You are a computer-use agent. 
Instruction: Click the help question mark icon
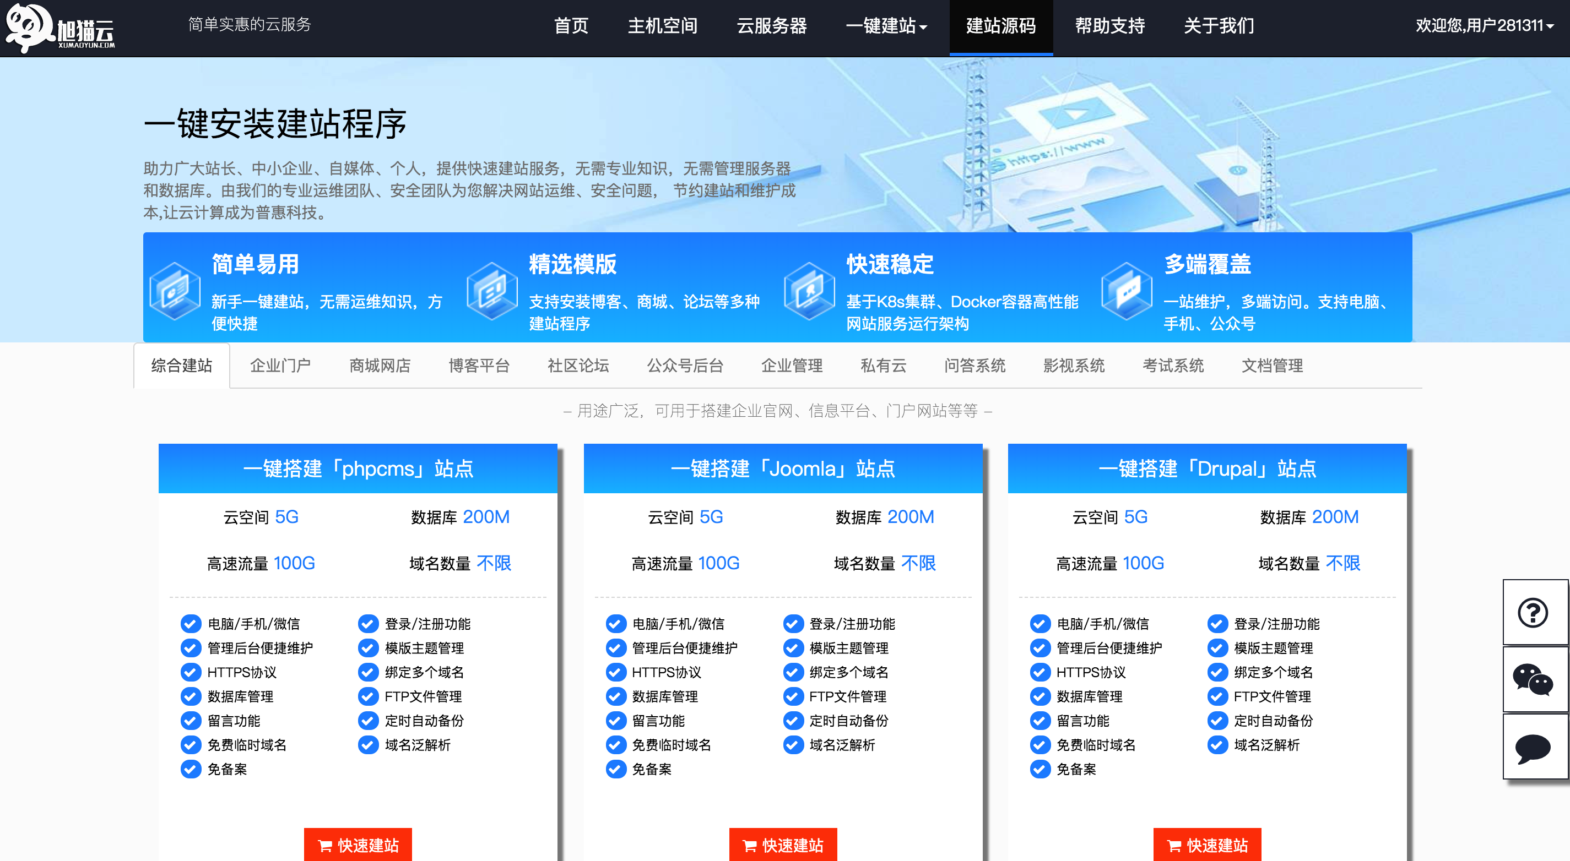click(x=1533, y=613)
